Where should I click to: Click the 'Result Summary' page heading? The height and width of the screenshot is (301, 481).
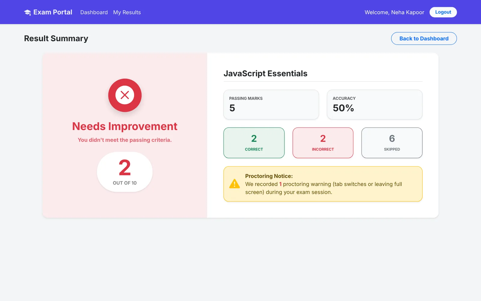(x=56, y=39)
